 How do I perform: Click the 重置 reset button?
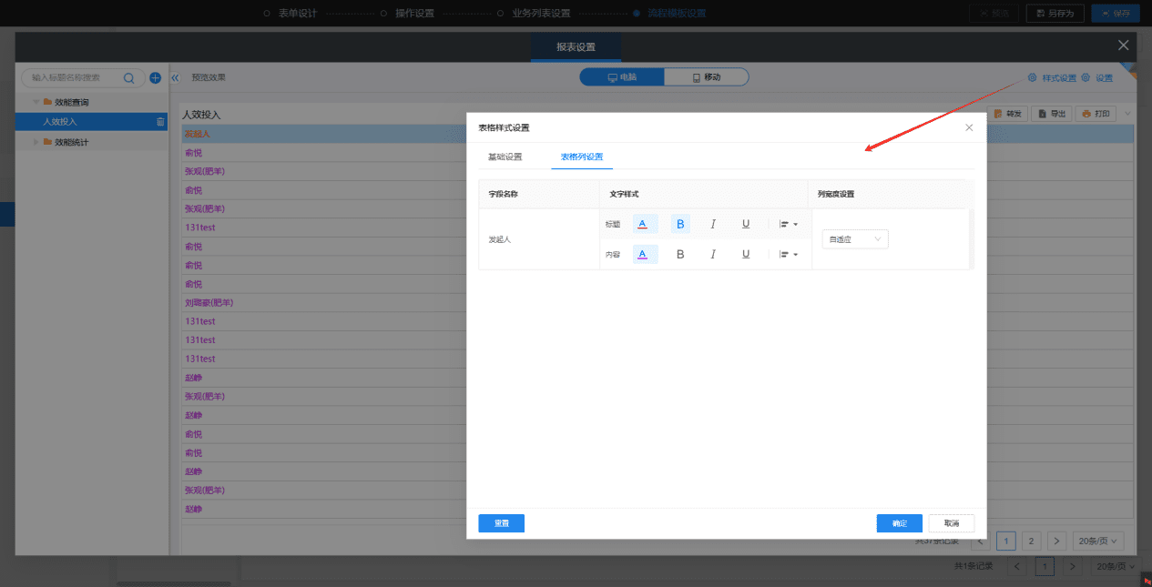[502, 523]
